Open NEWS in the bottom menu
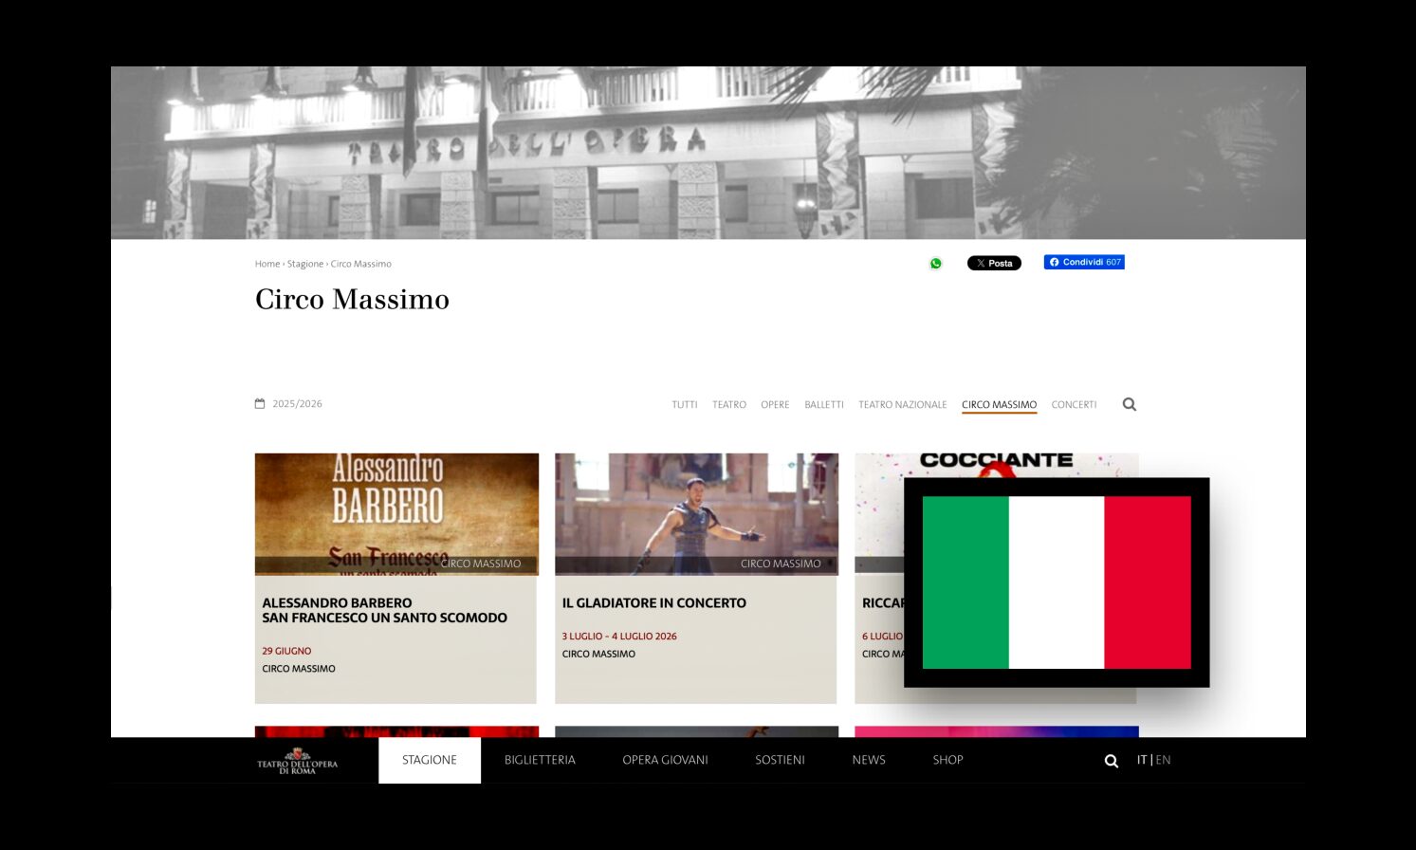The image size is (1416, 850). pyautogui.click(x=869, y=761)
